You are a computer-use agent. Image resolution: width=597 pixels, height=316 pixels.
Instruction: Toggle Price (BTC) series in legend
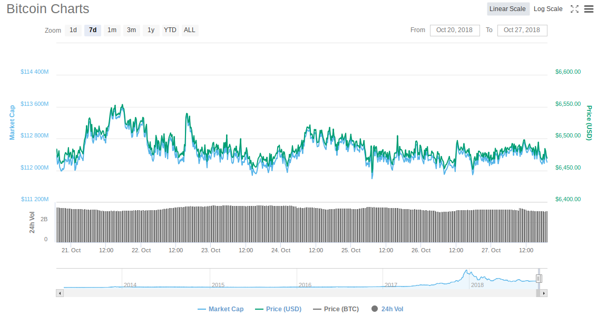[x=336, y=309]
